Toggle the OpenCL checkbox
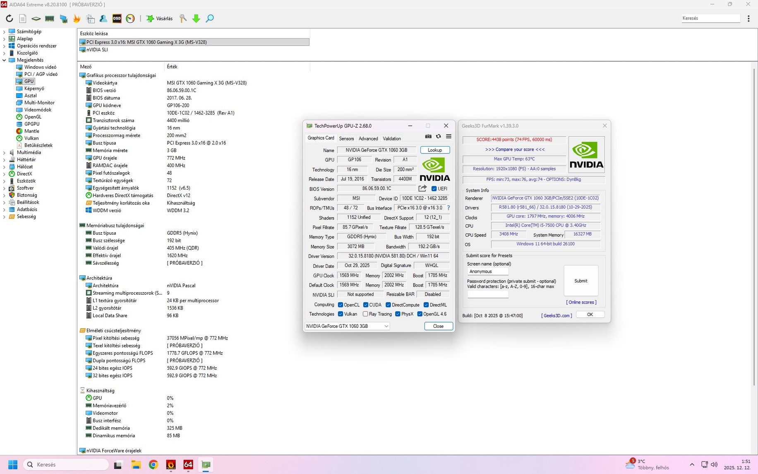This screenshot has height=474, width=758. 341,305
